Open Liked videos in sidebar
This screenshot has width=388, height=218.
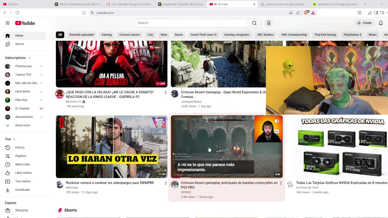[24, 173]
